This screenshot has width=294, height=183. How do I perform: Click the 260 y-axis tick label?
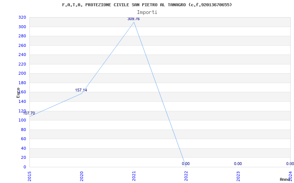coord(22,45)
